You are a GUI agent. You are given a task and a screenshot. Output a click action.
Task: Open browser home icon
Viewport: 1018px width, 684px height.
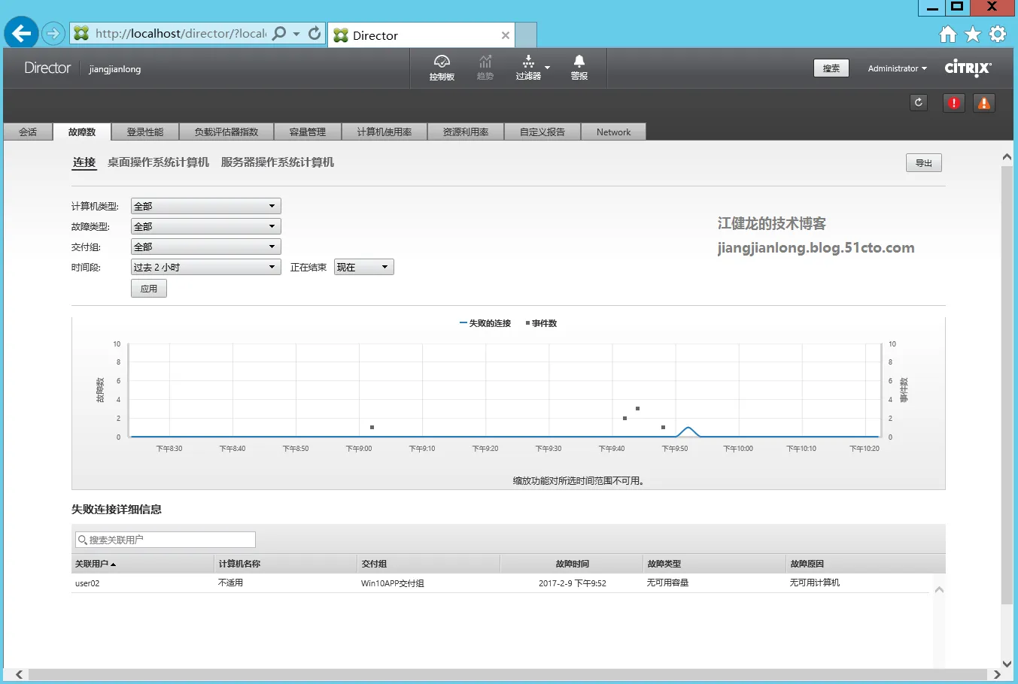948,34
